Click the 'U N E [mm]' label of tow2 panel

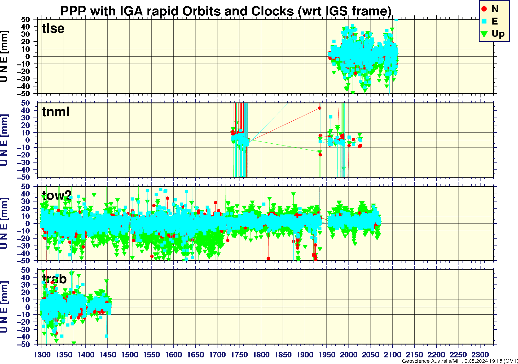click(4, 224)
